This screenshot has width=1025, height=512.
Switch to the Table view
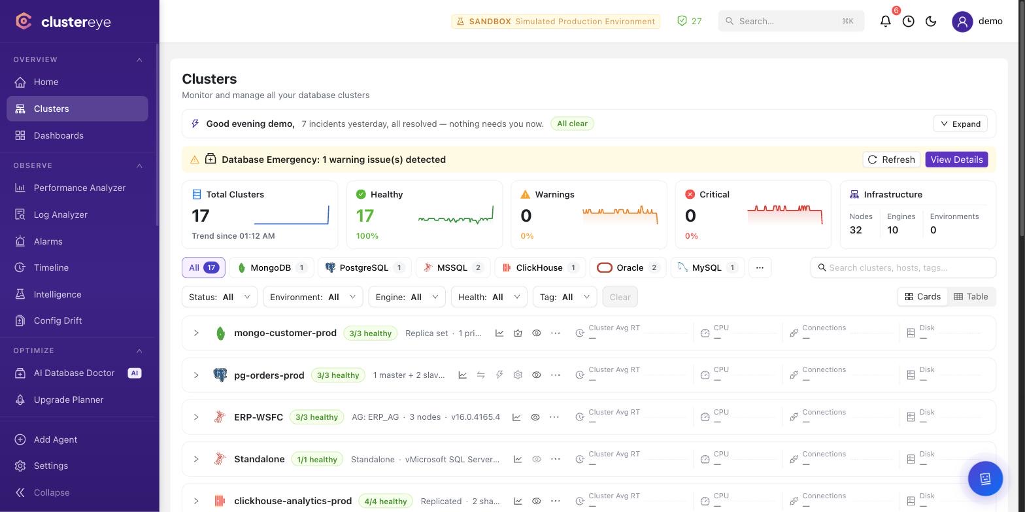coord(971,296)
